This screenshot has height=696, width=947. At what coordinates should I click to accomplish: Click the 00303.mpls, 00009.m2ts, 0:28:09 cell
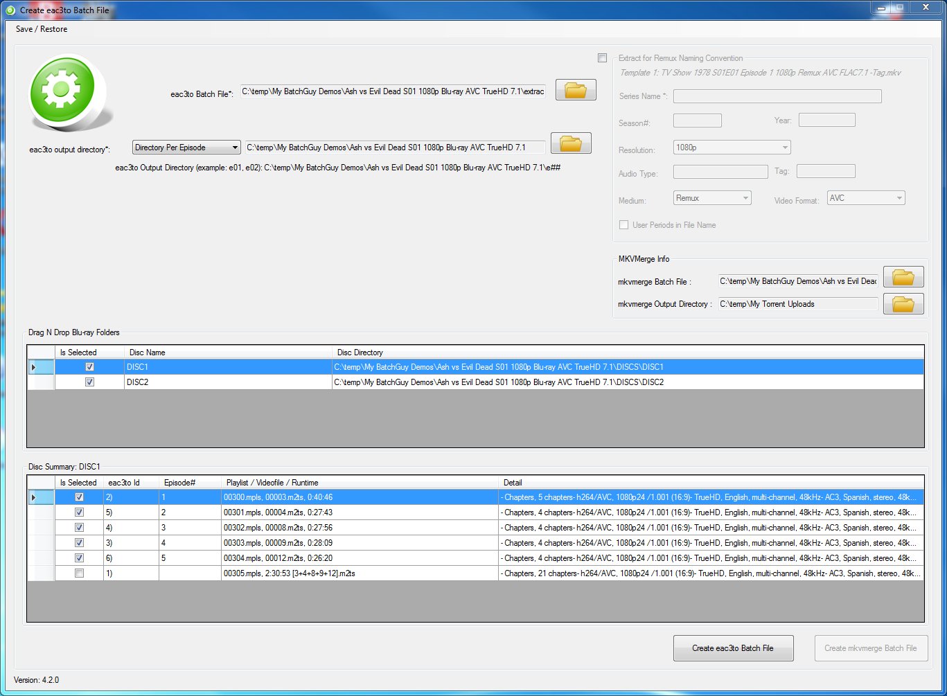360,543
